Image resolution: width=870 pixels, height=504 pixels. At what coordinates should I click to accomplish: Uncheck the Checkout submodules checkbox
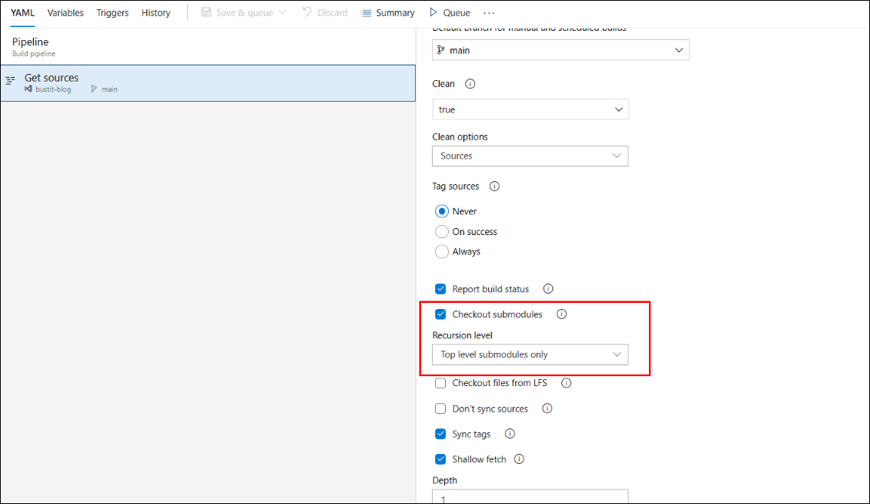[441, 314]
